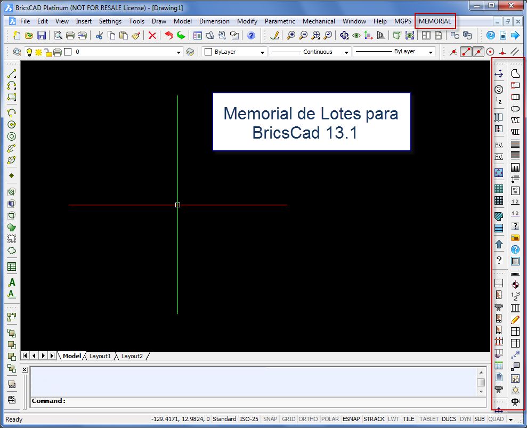
Task: Toggle GRID display in status bar
Action: (288, 419)
